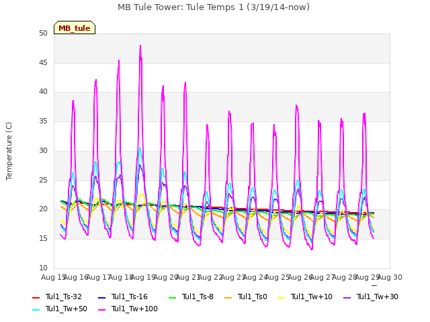The width and height of the screenshot is (430, 322).
Task: Select the Tul1_Ts0 legend label
Action: [253, 297]
